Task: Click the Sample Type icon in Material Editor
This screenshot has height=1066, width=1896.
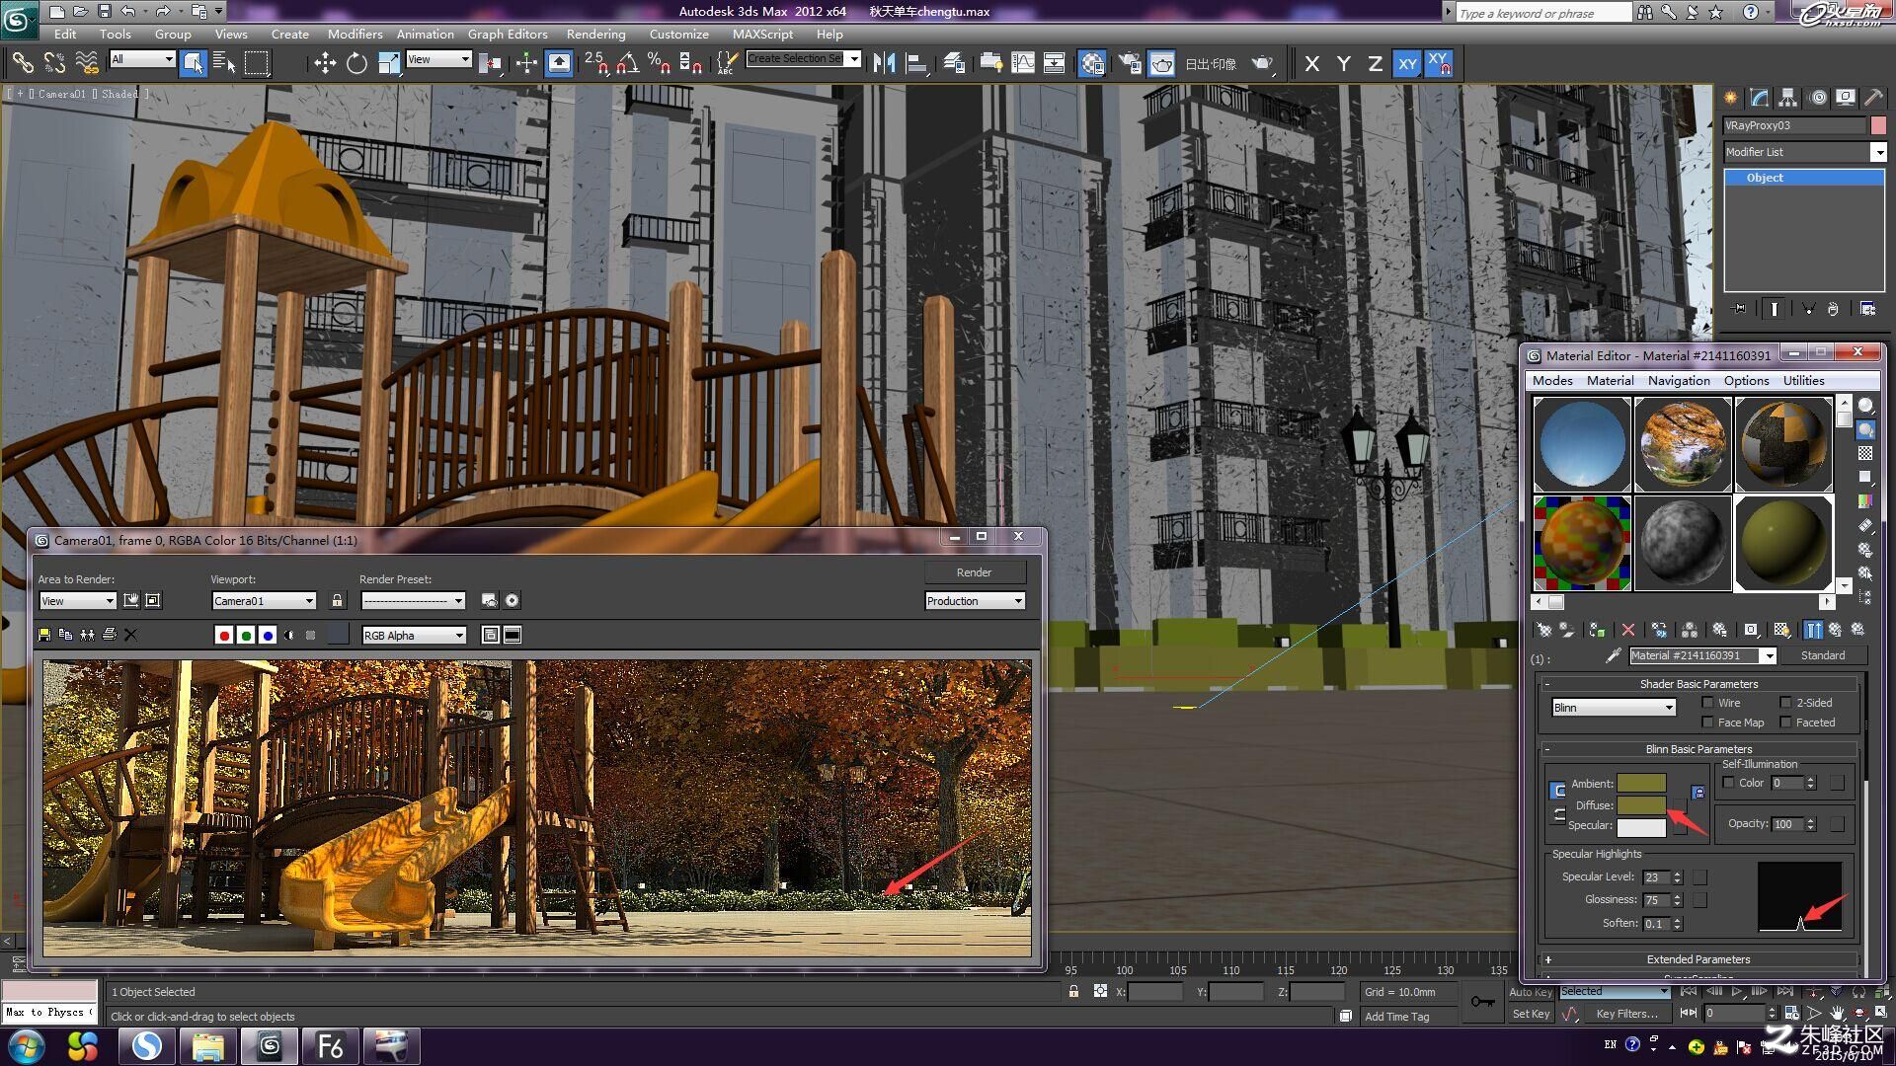Action: coord(1865,406)
